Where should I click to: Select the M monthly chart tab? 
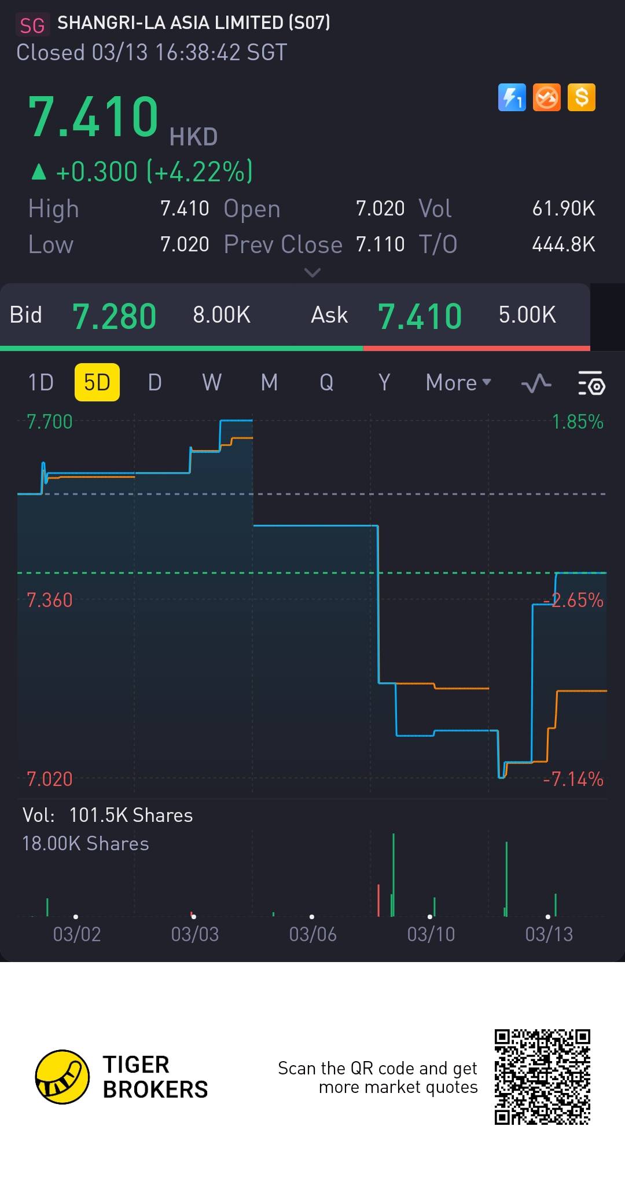tap(269, 383)
